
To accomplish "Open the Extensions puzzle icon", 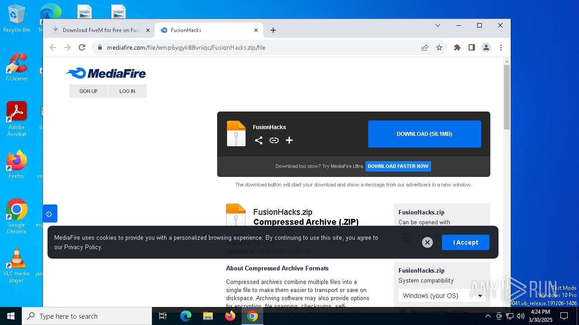I will click(x=457, y=47).
